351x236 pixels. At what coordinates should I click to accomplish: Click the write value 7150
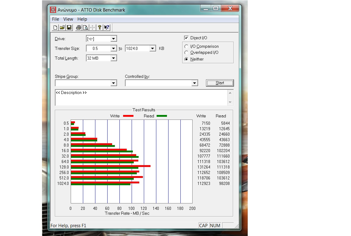point(206,123)
